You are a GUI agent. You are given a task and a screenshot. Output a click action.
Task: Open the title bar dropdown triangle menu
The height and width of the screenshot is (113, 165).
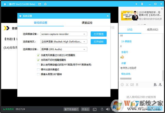(x=136, y=4)
